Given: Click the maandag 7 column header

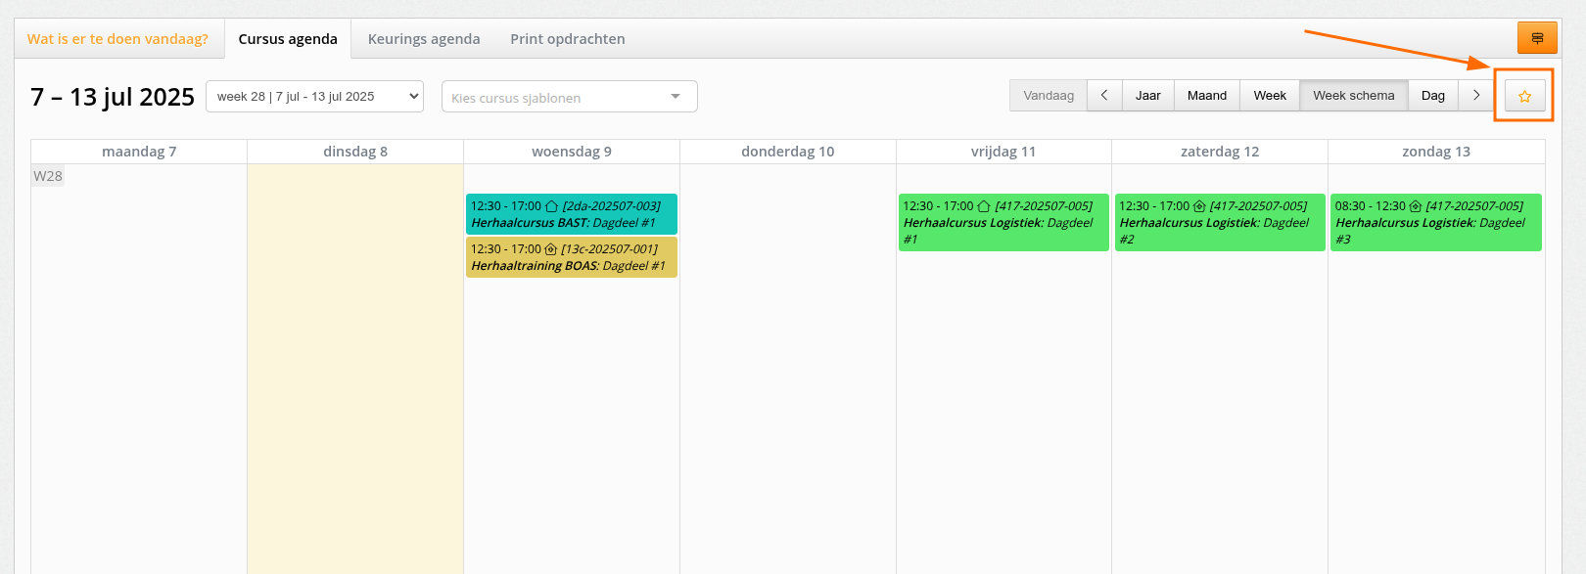Looking at the screenshot, I should pyautogui.click(x=139, y=152).
